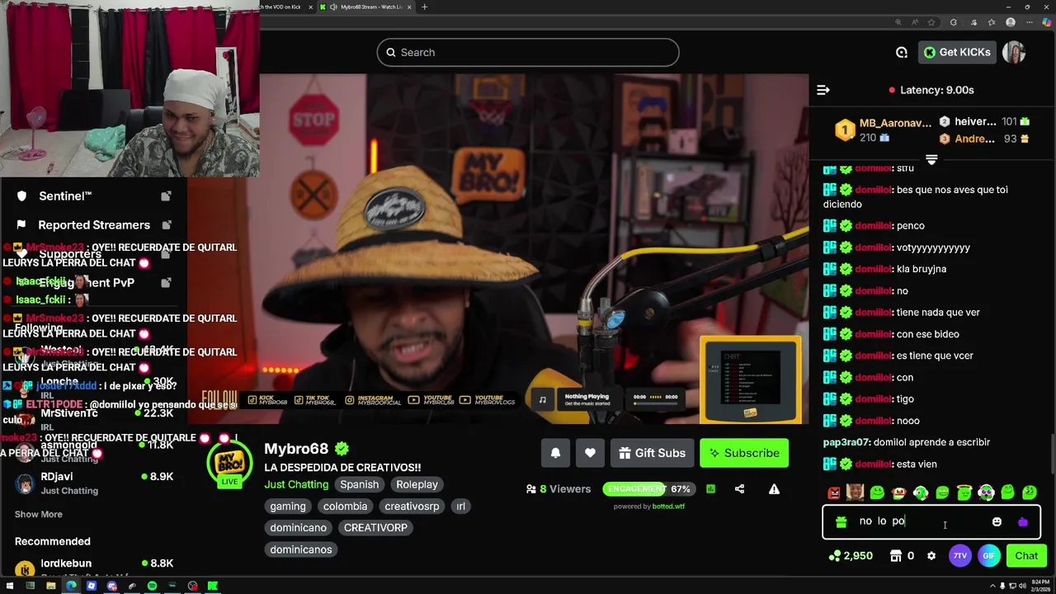Viewport: 1056px width, 594px height.
Task: Collapse the chat panel arrow icon
Action: click(x=823, y=90)
